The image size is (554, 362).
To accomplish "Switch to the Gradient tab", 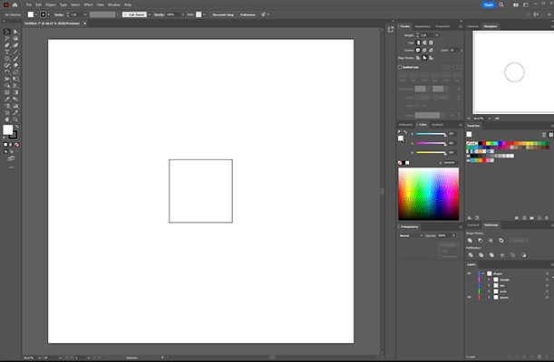I will (437, 124).
